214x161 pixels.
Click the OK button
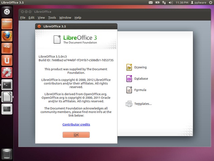[76, 135]
